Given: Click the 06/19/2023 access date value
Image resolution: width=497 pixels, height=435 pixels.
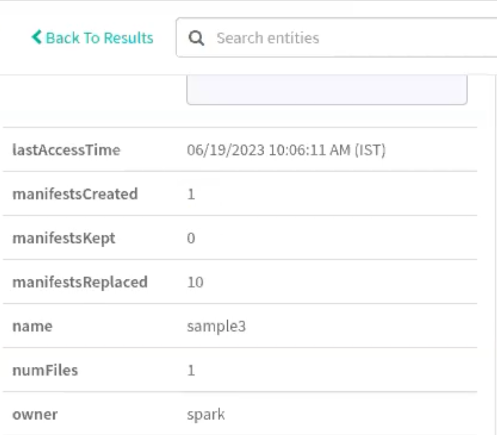Looking at the screenshot, I should 226,150.
